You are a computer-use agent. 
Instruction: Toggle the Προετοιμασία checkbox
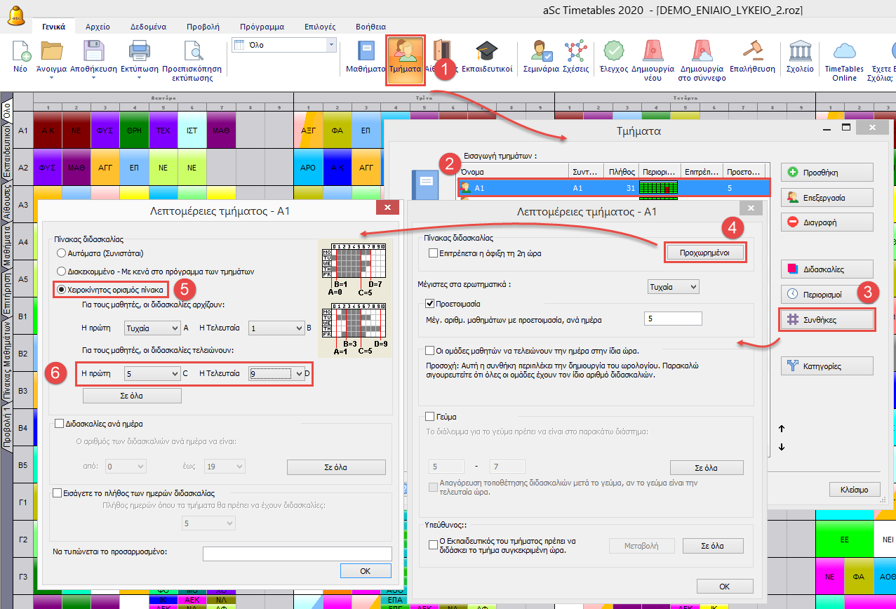[431, 304]
